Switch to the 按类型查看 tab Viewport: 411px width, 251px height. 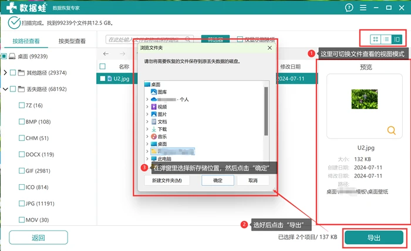pos(72,41)
